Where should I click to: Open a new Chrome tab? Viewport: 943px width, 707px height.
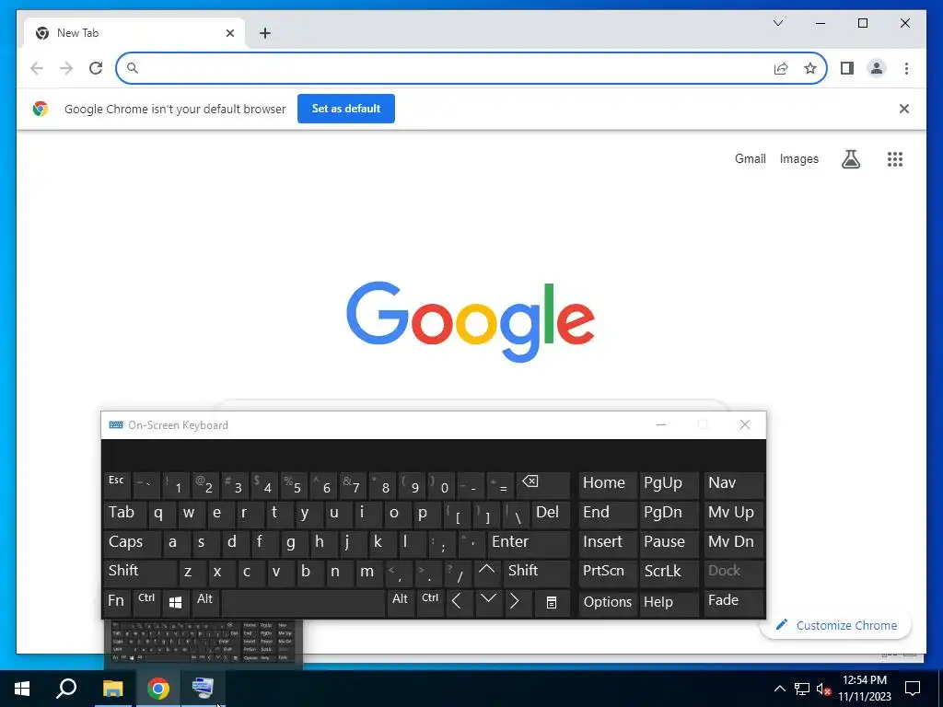264,33
